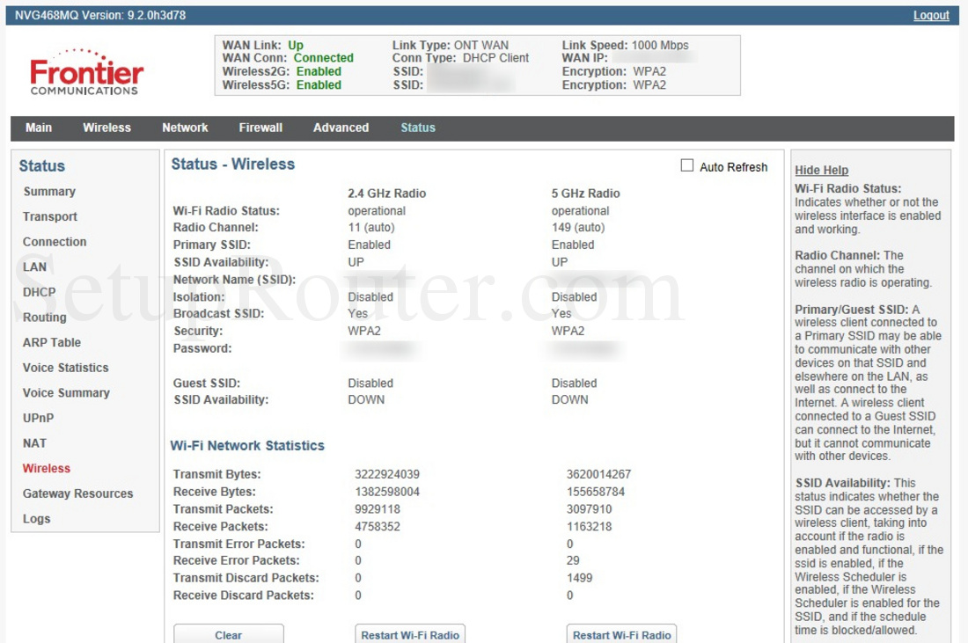The width and height of the screenshot is (968, 643).
Task: Open the Logs sidebar item
Action: [36, 519]
